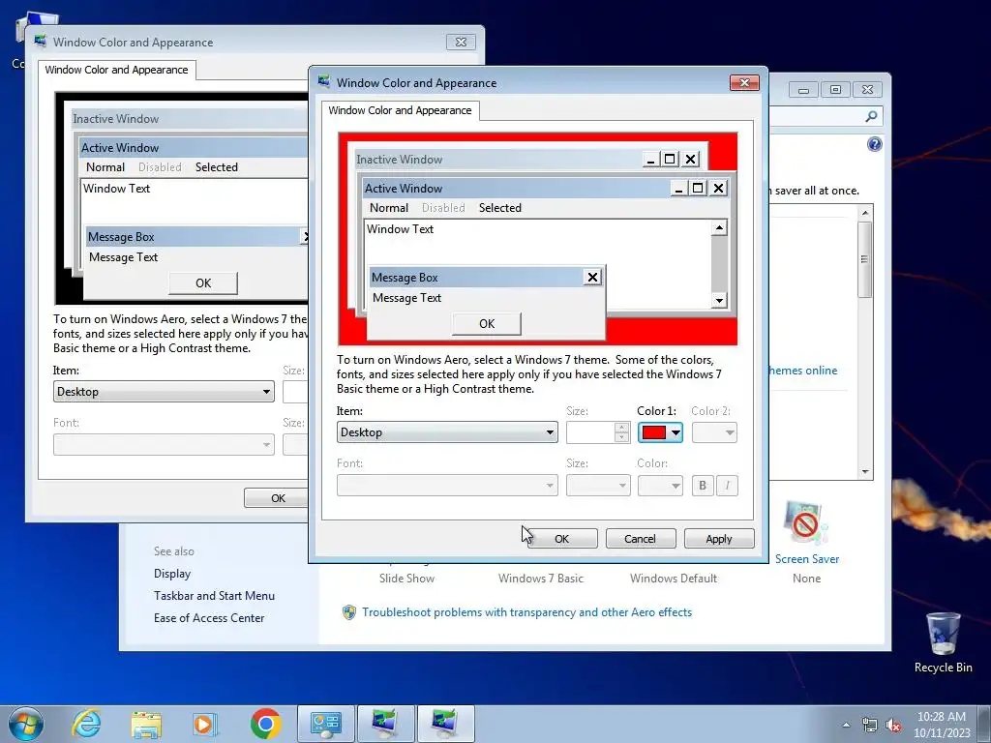
Task: Click the Cancel button
Action: [x=641, y=538]
